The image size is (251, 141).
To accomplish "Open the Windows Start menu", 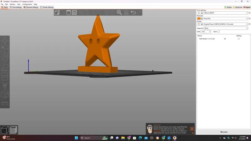I will tap(76, 138).
